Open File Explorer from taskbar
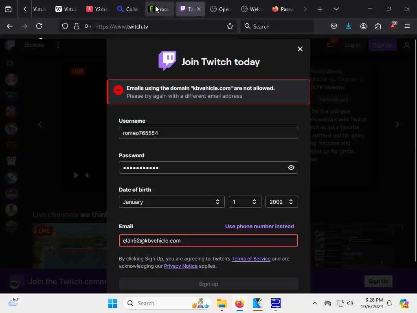The width and height of the screenshot is (417, 313). click(222, 303)
